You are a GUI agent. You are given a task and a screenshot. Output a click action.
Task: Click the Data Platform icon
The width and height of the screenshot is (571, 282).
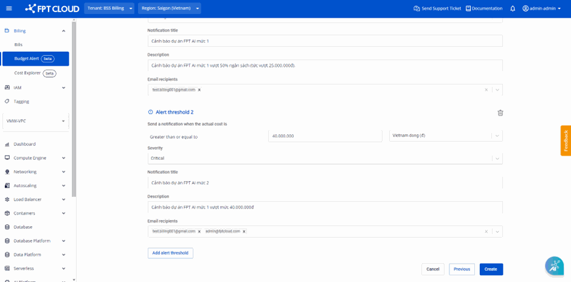[7, 255]
